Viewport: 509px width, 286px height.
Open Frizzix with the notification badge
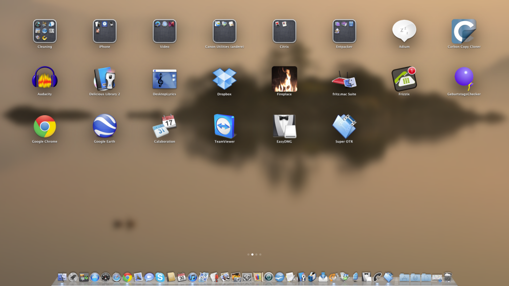[404, 78]
